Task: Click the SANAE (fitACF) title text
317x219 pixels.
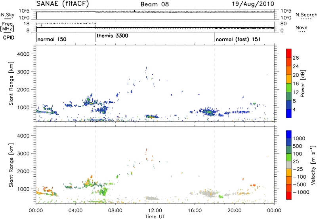Action: click(x=63, y=4)
